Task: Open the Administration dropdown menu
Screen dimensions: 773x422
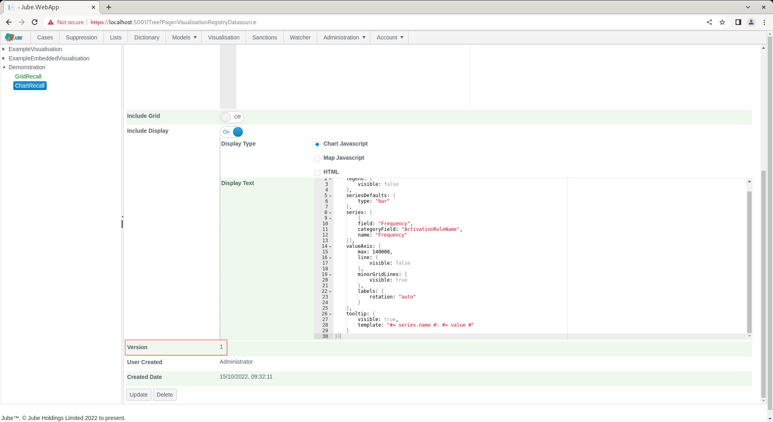Action: click(344, 37)
